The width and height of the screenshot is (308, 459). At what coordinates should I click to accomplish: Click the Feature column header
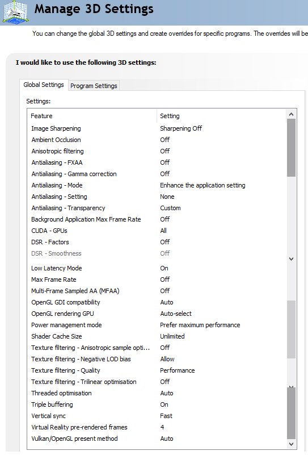click(41, 116)
